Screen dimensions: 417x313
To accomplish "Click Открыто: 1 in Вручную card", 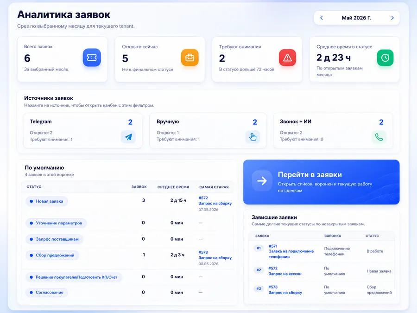I will [x=168, y=133].
